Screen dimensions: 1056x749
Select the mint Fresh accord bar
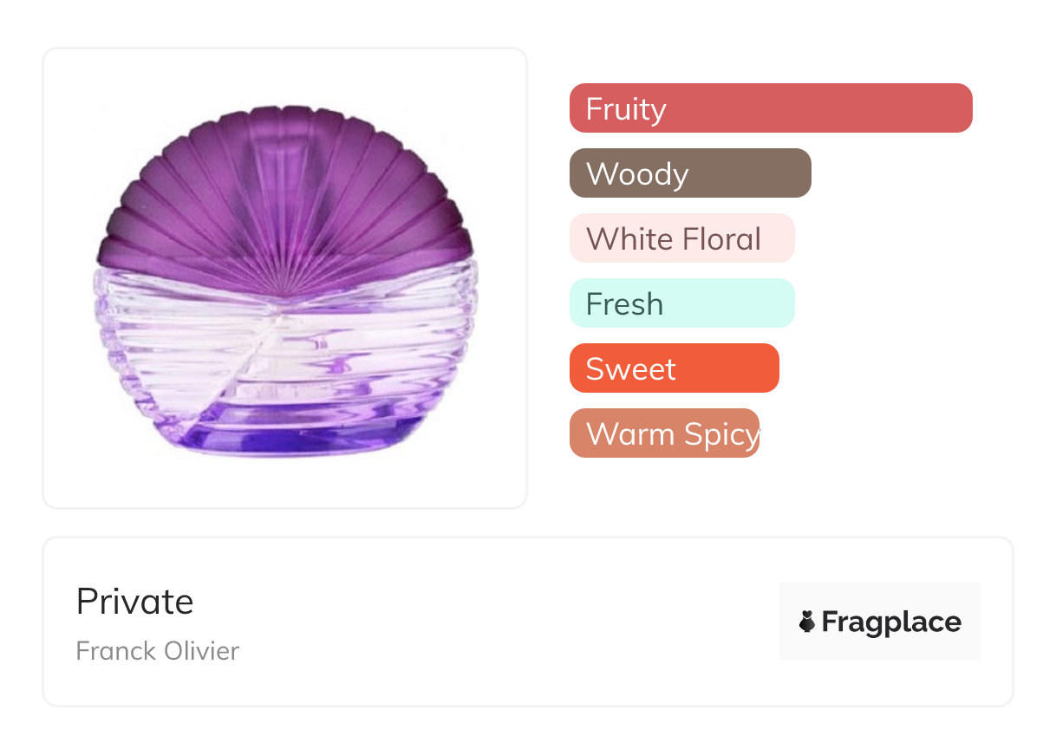point(737,303)
